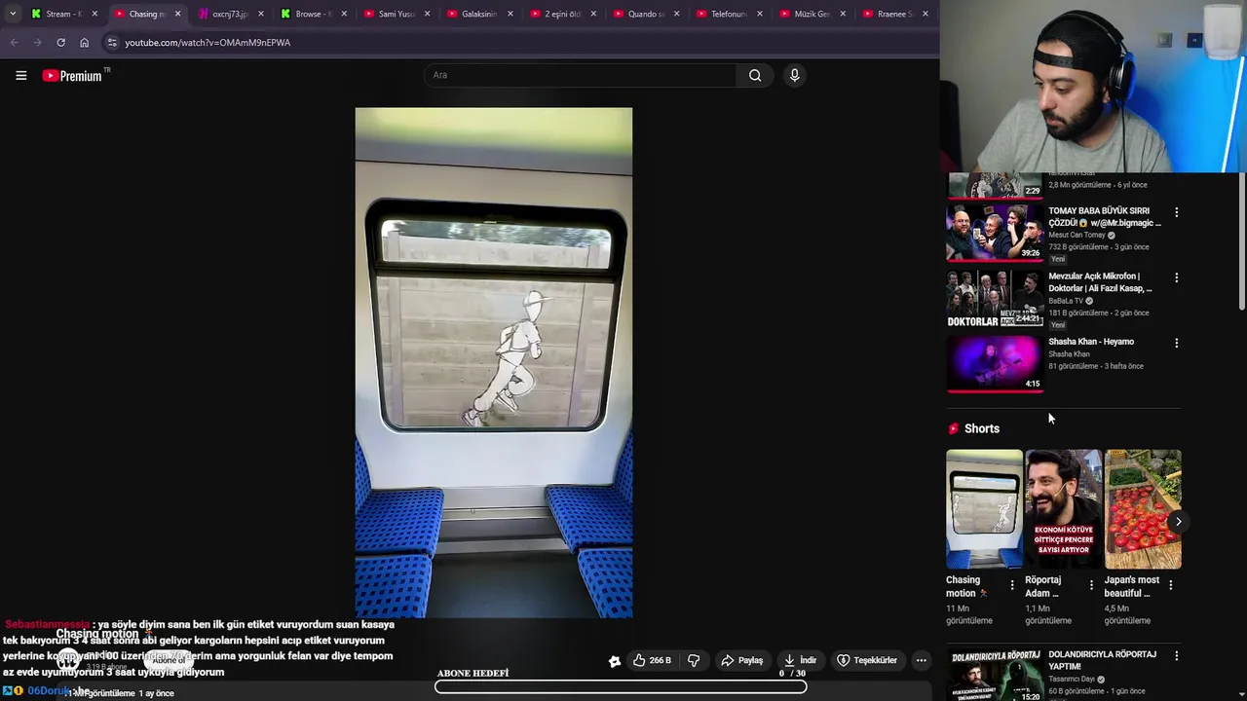Download video with İndir button

[800, 660]
